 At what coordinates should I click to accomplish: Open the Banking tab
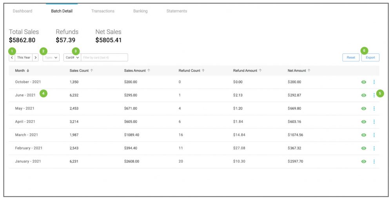[140, 11]
